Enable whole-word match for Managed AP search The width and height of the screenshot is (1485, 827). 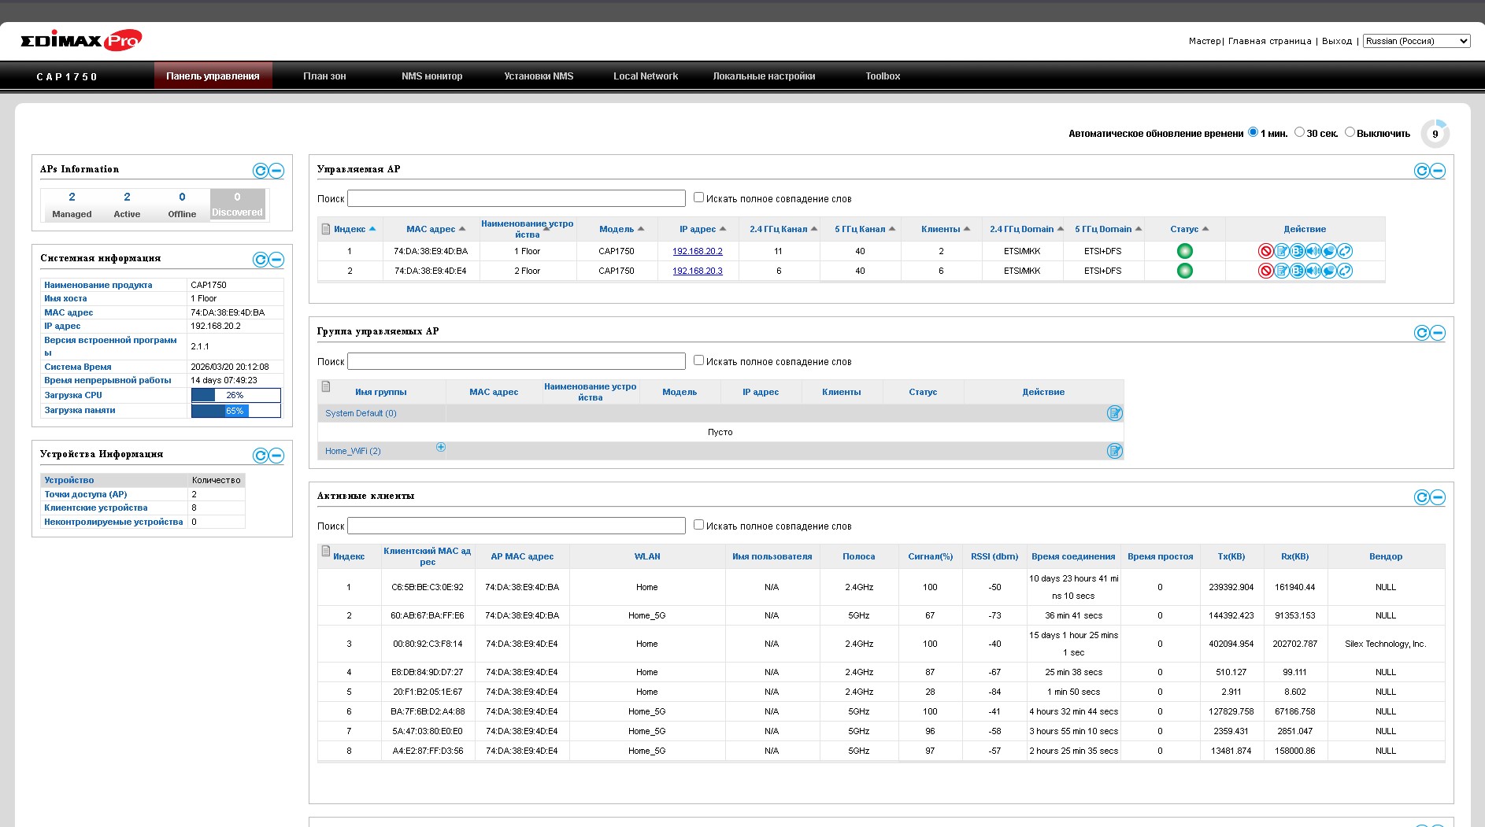(x=698, y=198)
